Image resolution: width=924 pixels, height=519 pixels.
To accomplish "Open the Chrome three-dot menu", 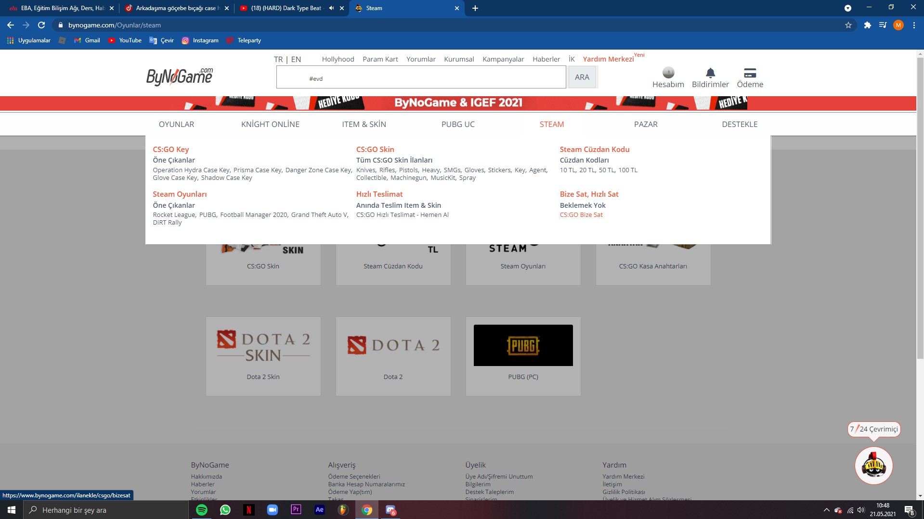I will (x=914, y=25).
